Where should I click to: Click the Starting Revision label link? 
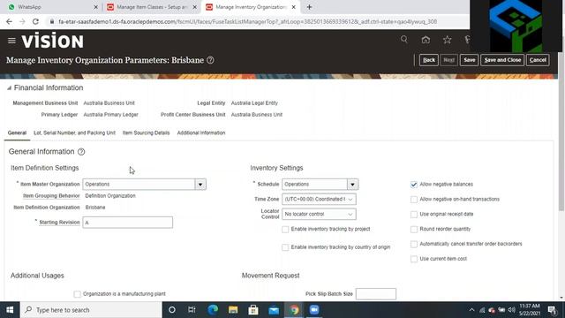[x=59, y=222]
